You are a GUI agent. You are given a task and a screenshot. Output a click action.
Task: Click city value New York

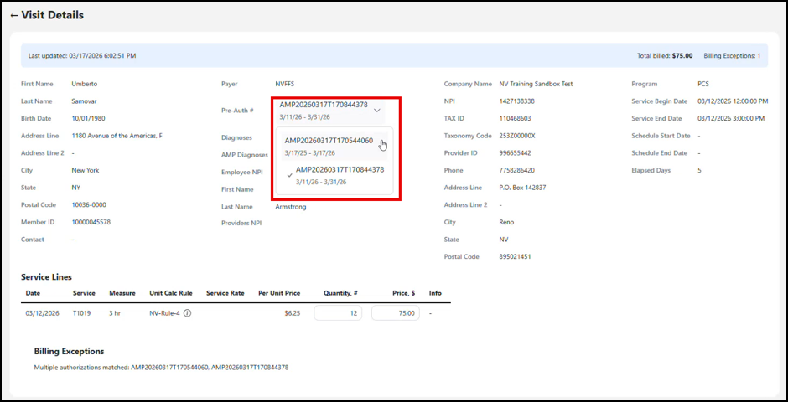(86, 170)
